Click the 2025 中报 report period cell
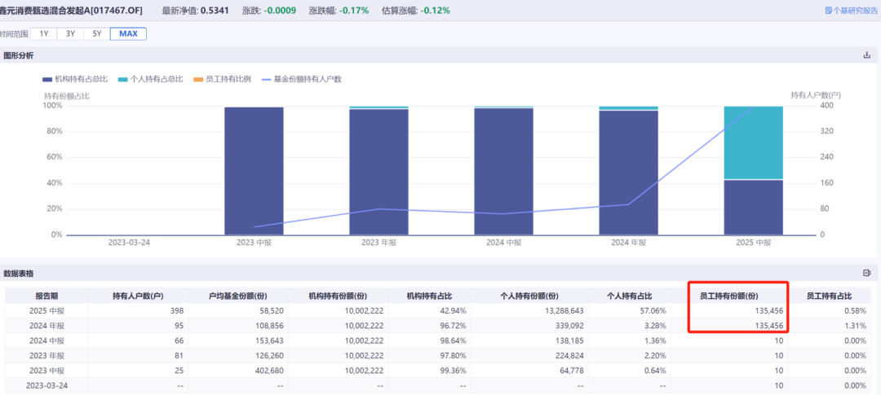Viewport: 881px width, 395px height. (x=46, y=311)
